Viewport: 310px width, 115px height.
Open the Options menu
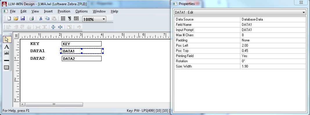coord(82,11)
